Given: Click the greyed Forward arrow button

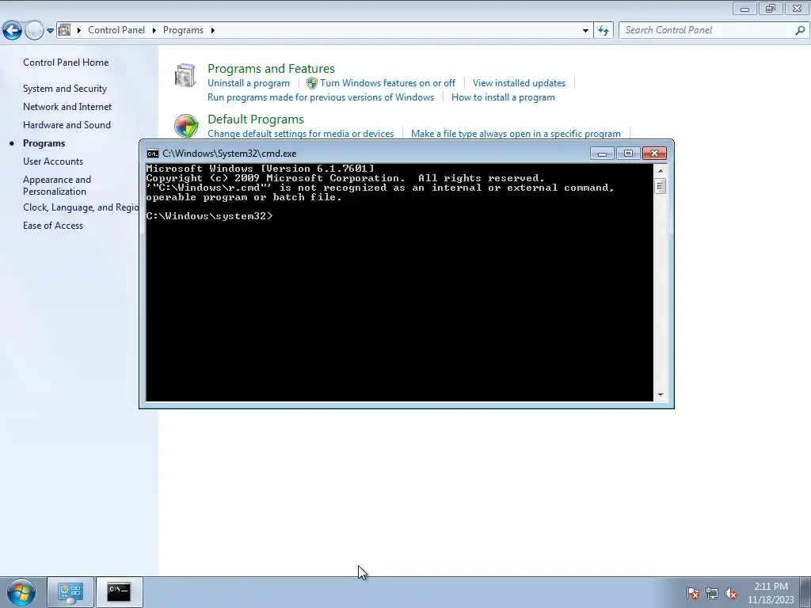Looking at the screenshot, I should tap(34, 31).
